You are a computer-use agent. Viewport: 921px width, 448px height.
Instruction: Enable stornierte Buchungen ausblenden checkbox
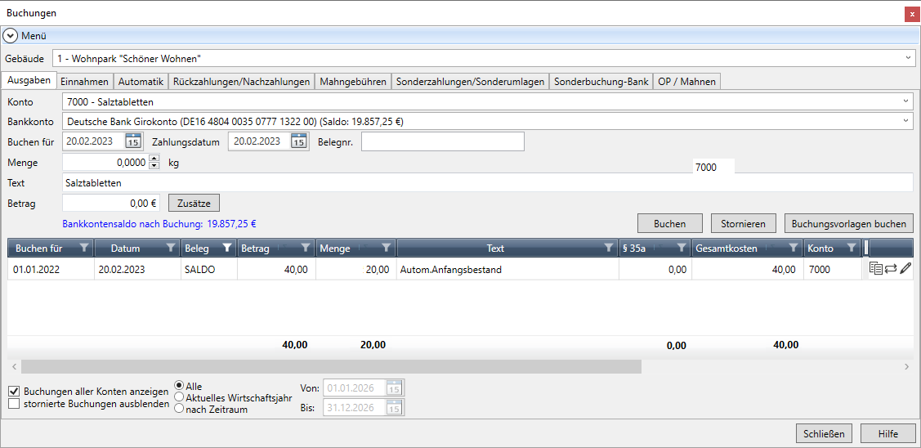[14, 403]
